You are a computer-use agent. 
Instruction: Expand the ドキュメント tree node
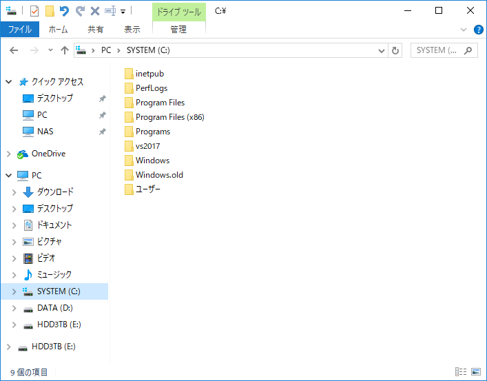coord(14,225)
